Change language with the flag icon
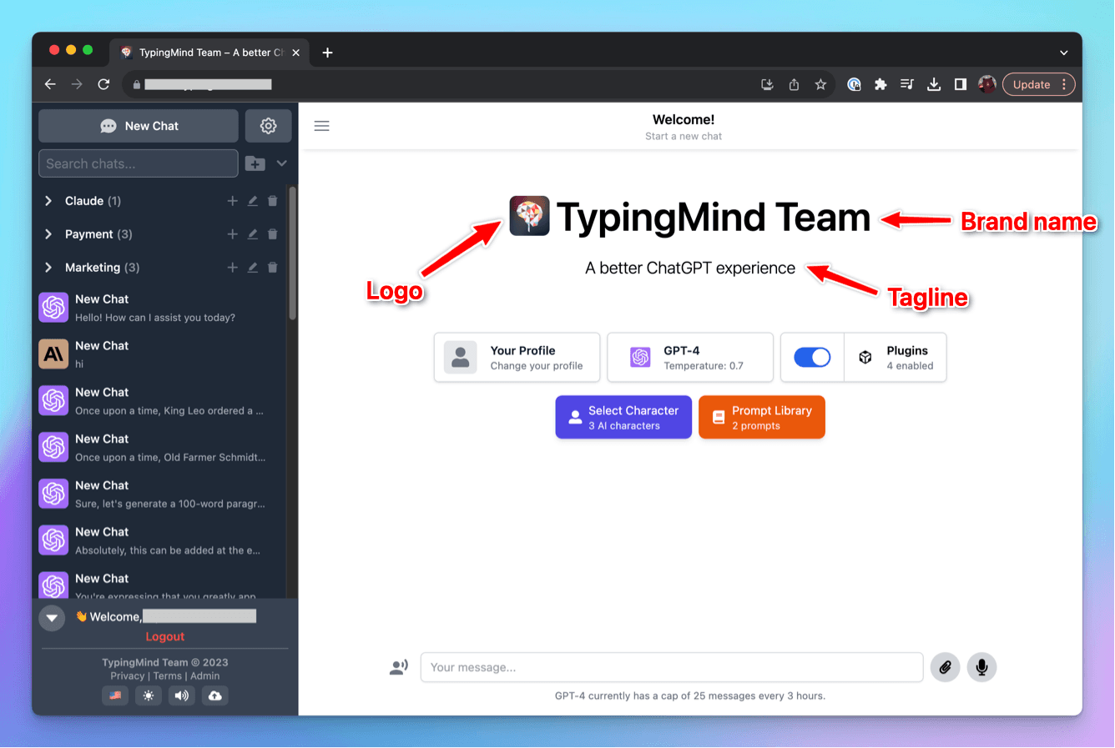Viewport: 1115px width, 748px height. click(115, 695)
